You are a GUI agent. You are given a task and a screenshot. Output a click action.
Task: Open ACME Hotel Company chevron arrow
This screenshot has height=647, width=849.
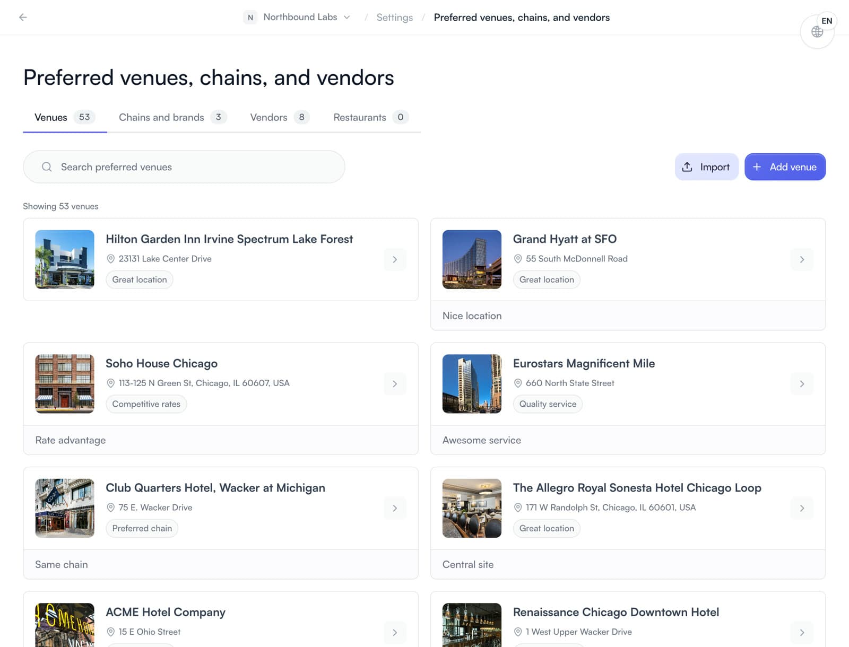point(395,632)
